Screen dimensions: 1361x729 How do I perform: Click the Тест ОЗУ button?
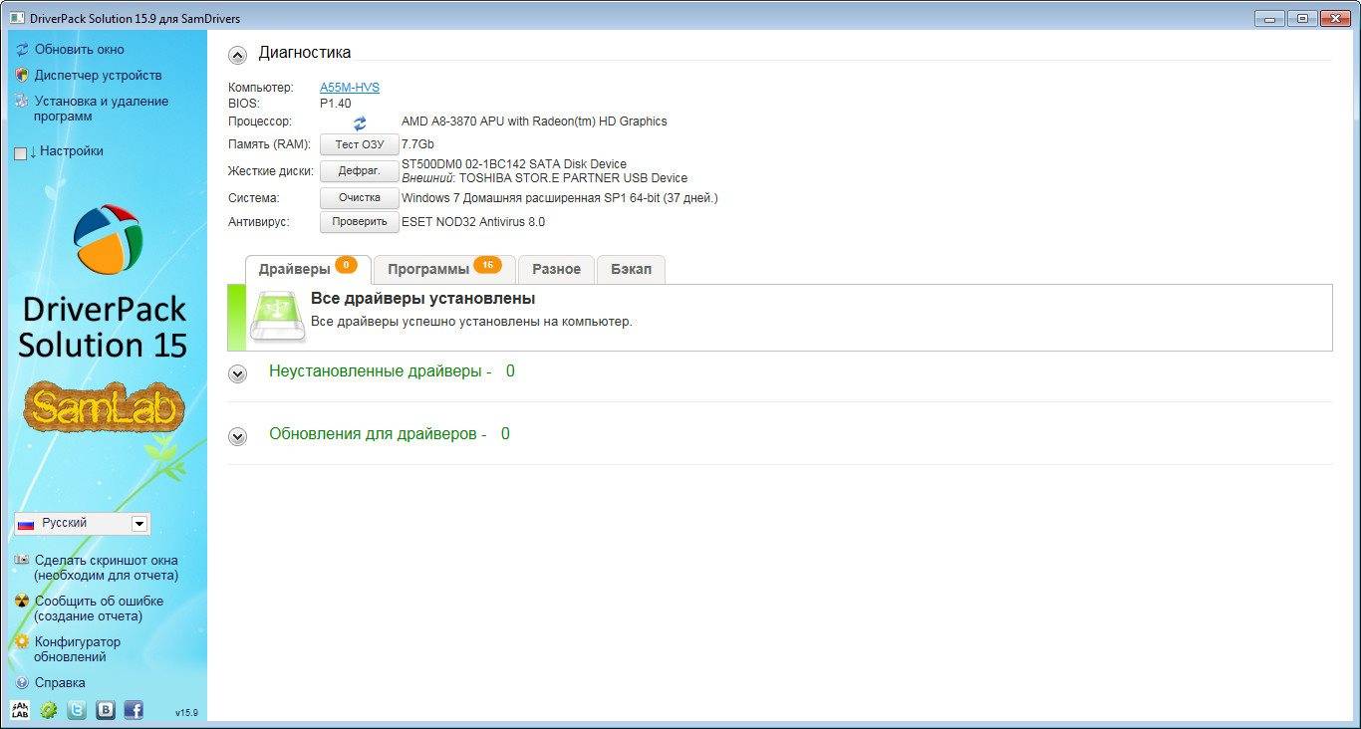(360, 145)
